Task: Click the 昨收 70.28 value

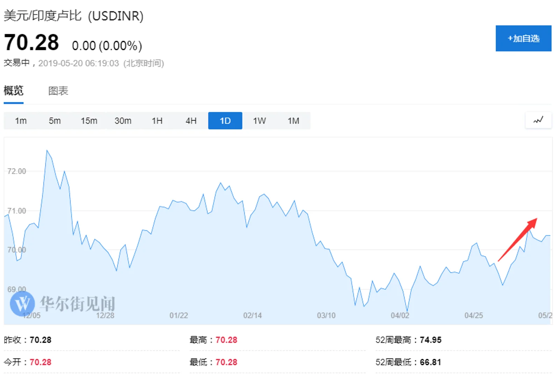Action: [x=41, y=340]
